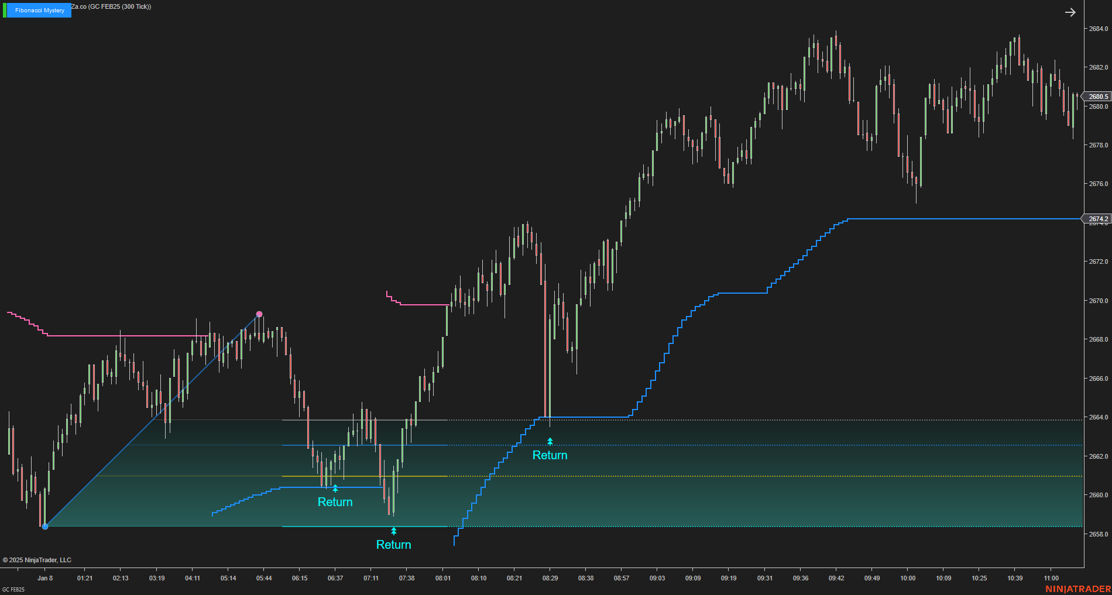The height and width of the screenshot is (595, 1112).
Task: Click the chart title Za.co (GC FEB25)
Action: pyautogui.click(x=111, y=7)
